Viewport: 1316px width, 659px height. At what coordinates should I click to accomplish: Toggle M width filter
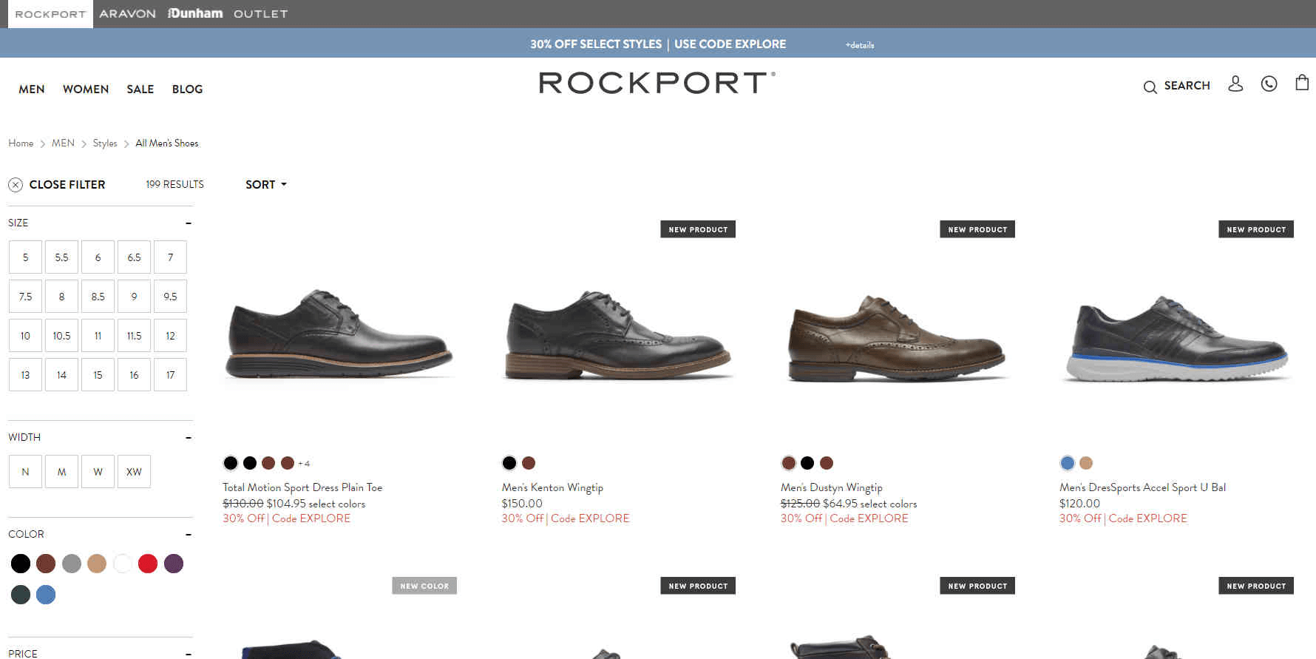point(61,472)
